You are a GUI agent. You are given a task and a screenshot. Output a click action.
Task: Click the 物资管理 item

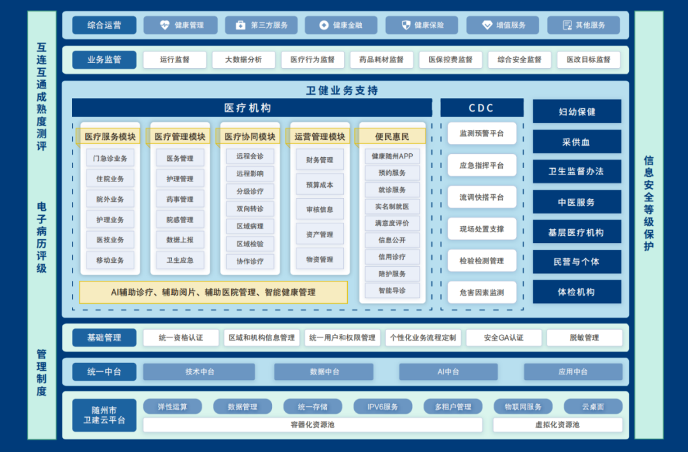pyautogui.click(x=320, y=260)
